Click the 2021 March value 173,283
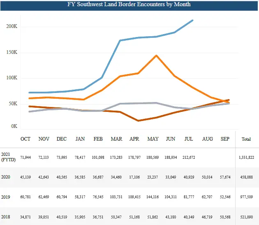Screen dimensions: 259x225 [116, 158]
